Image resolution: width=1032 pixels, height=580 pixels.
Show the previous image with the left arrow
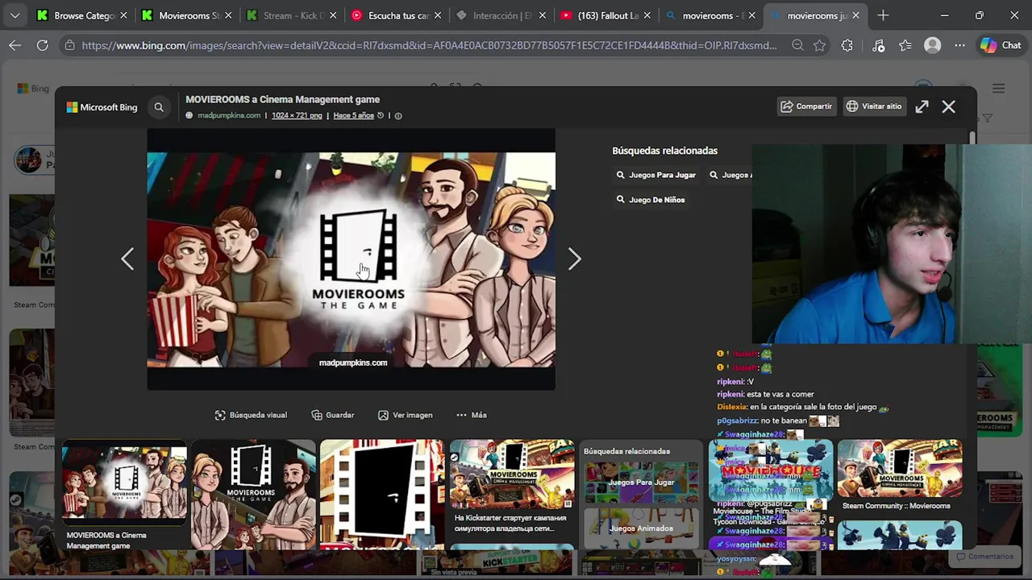click(127, 259)
